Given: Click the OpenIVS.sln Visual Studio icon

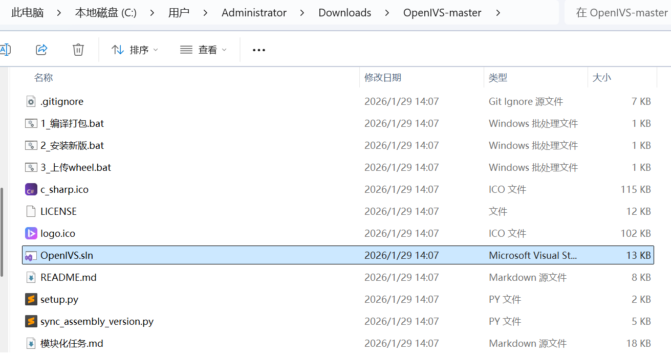Looking at the screenshot, I should tap(30, 256).
